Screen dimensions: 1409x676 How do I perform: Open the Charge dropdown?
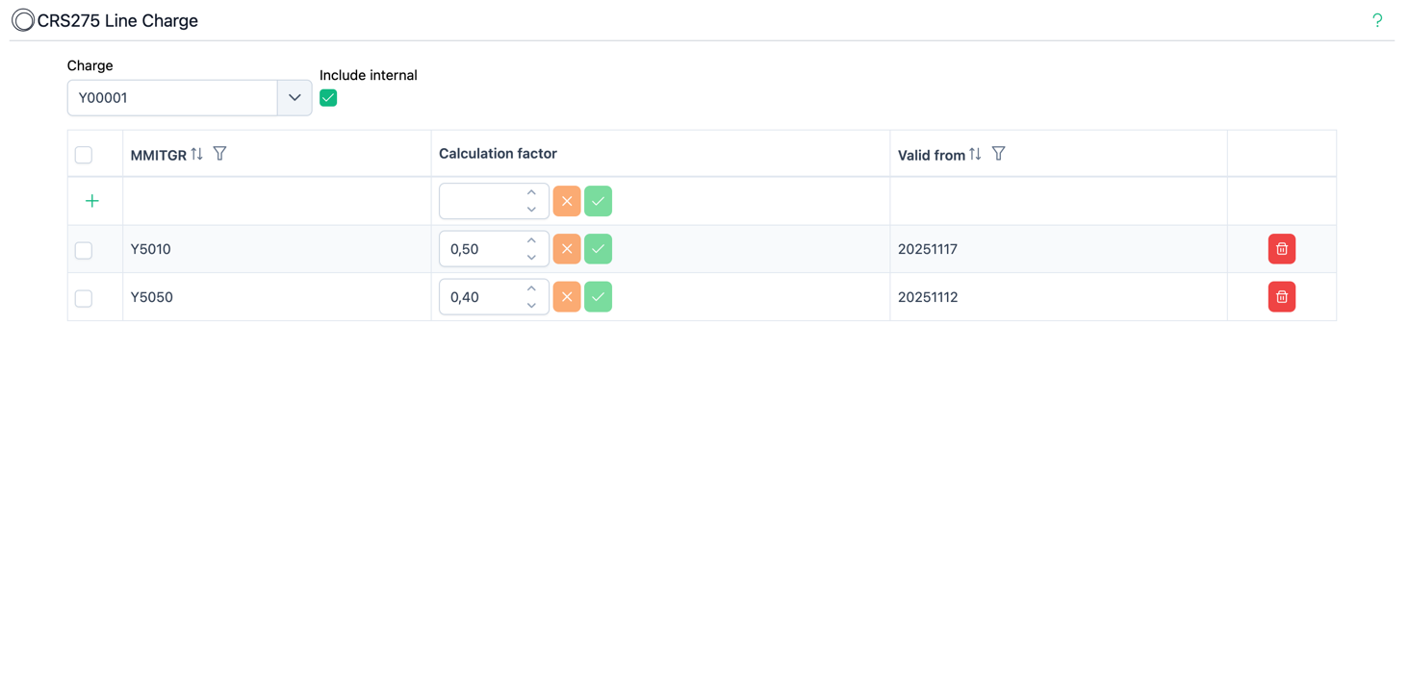295,97
